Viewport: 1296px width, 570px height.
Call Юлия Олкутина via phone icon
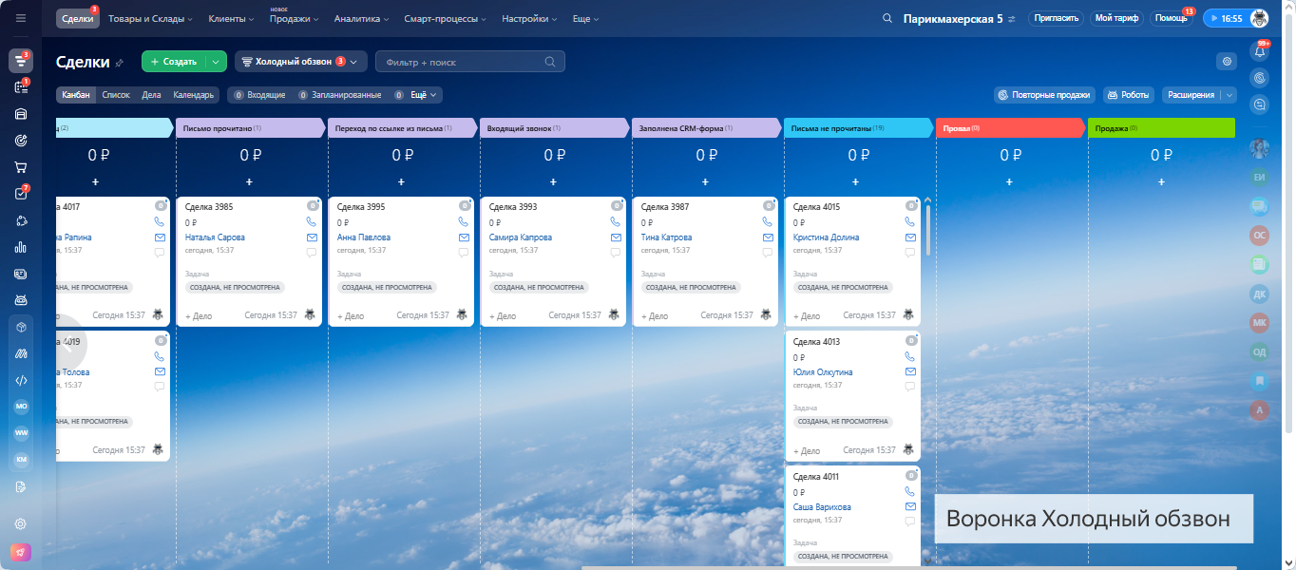pyautogui.click(x=910, y=356)
